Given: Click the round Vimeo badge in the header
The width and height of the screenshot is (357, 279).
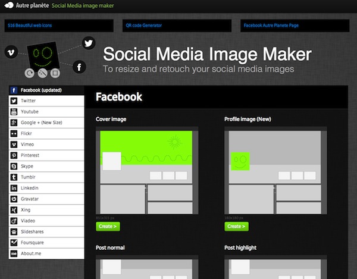Looking at the screenshot, I should click(11, 52).
